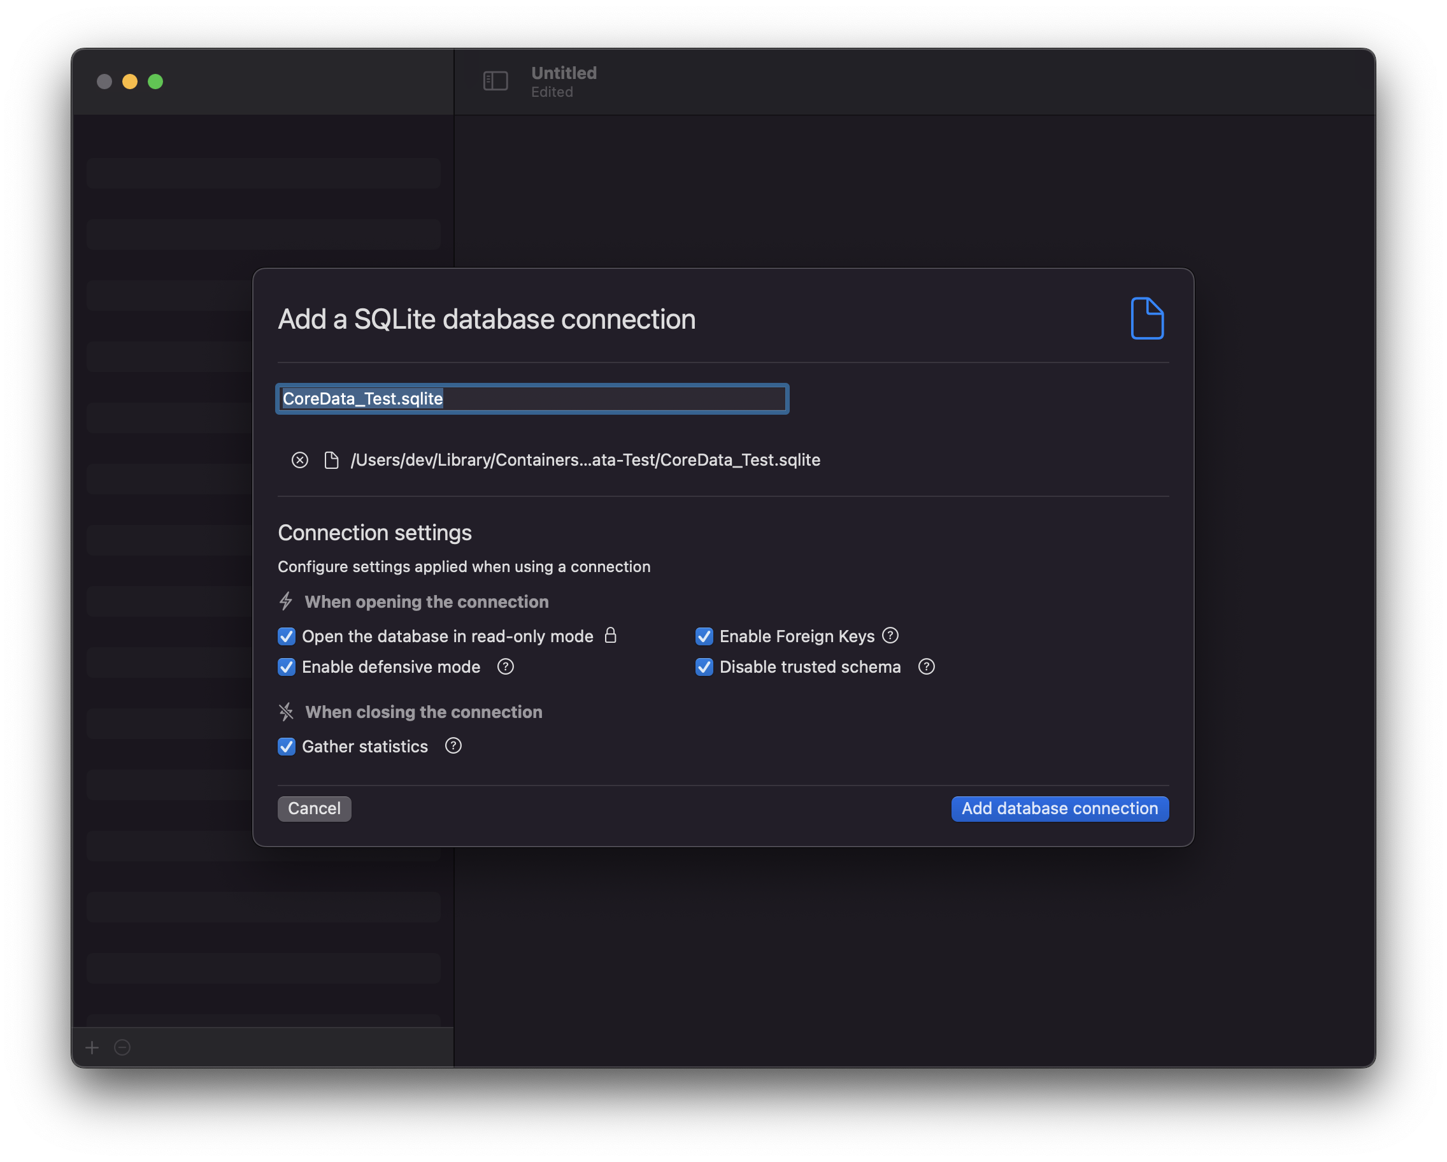
Task: Click the Connection settings heading
Action: (374, 533)
